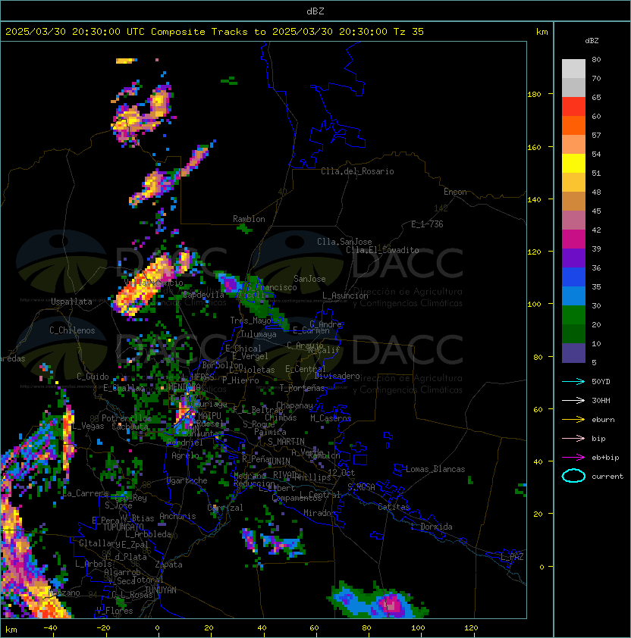
Task: Click the pink bip arrow icon
Action: pos(573,438)
